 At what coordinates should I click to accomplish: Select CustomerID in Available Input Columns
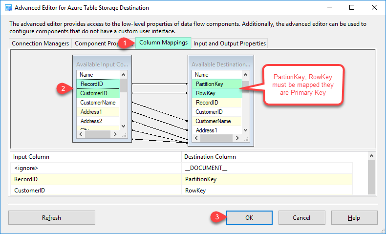tap(98, 93)
